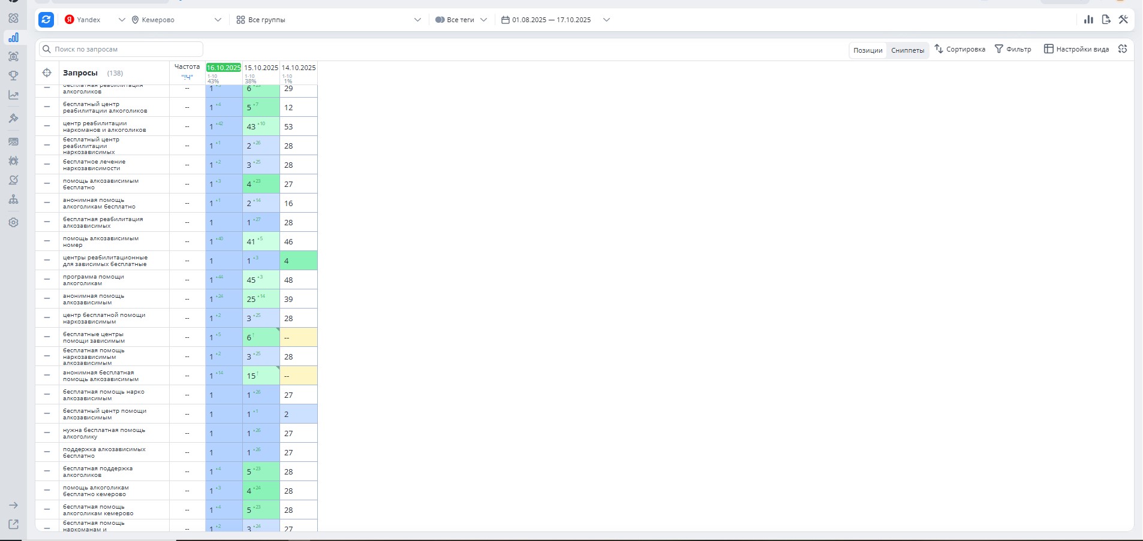Click the crosshair target icon in table header
The width and height of the screenshot is (1143, 541).
tap(47, 73)
